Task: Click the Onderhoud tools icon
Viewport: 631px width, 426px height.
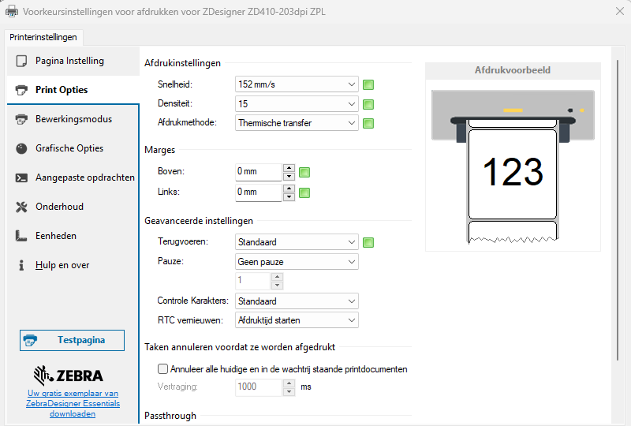Action: click(21, 207)
